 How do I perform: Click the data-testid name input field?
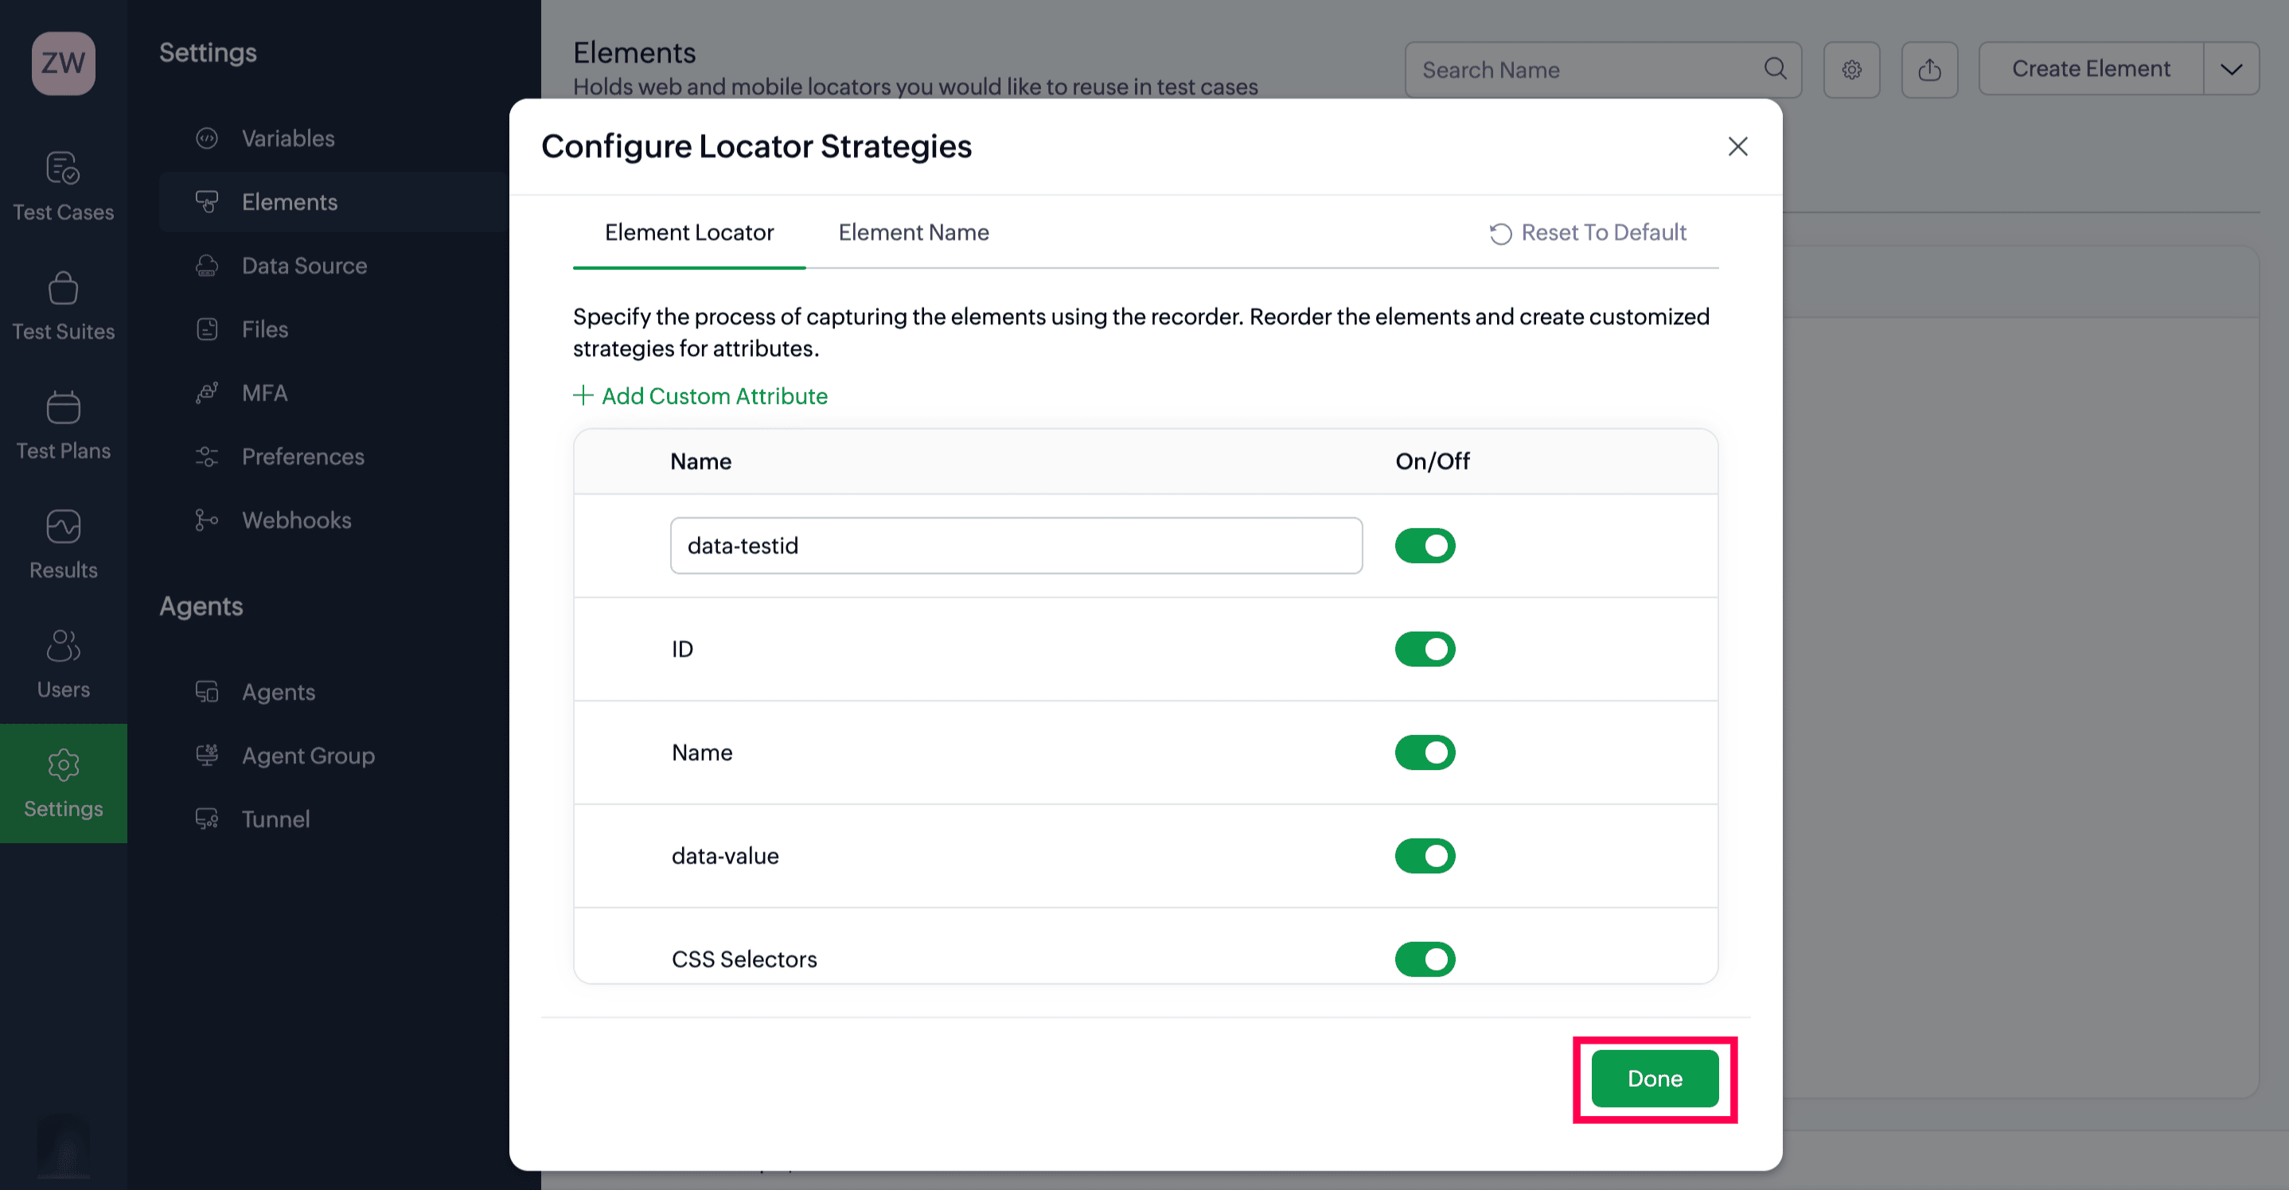tap(1016, 545)
